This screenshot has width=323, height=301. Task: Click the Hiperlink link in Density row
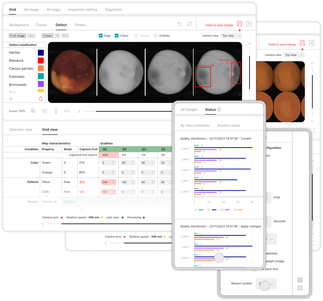pyautogui.click(x=70, y=202)
